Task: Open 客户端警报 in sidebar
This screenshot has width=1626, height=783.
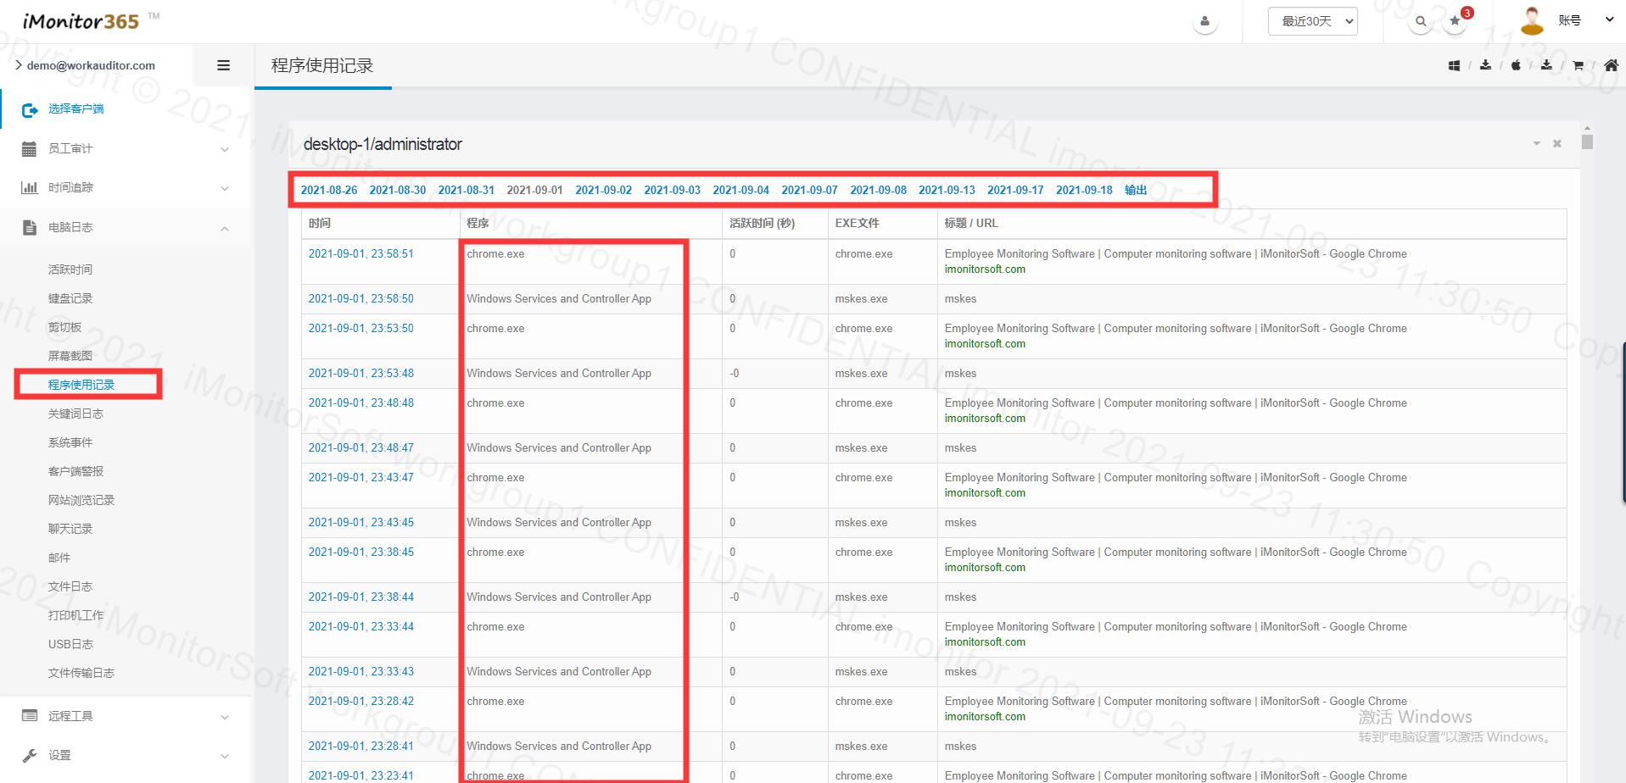Action: pos(75,471)
